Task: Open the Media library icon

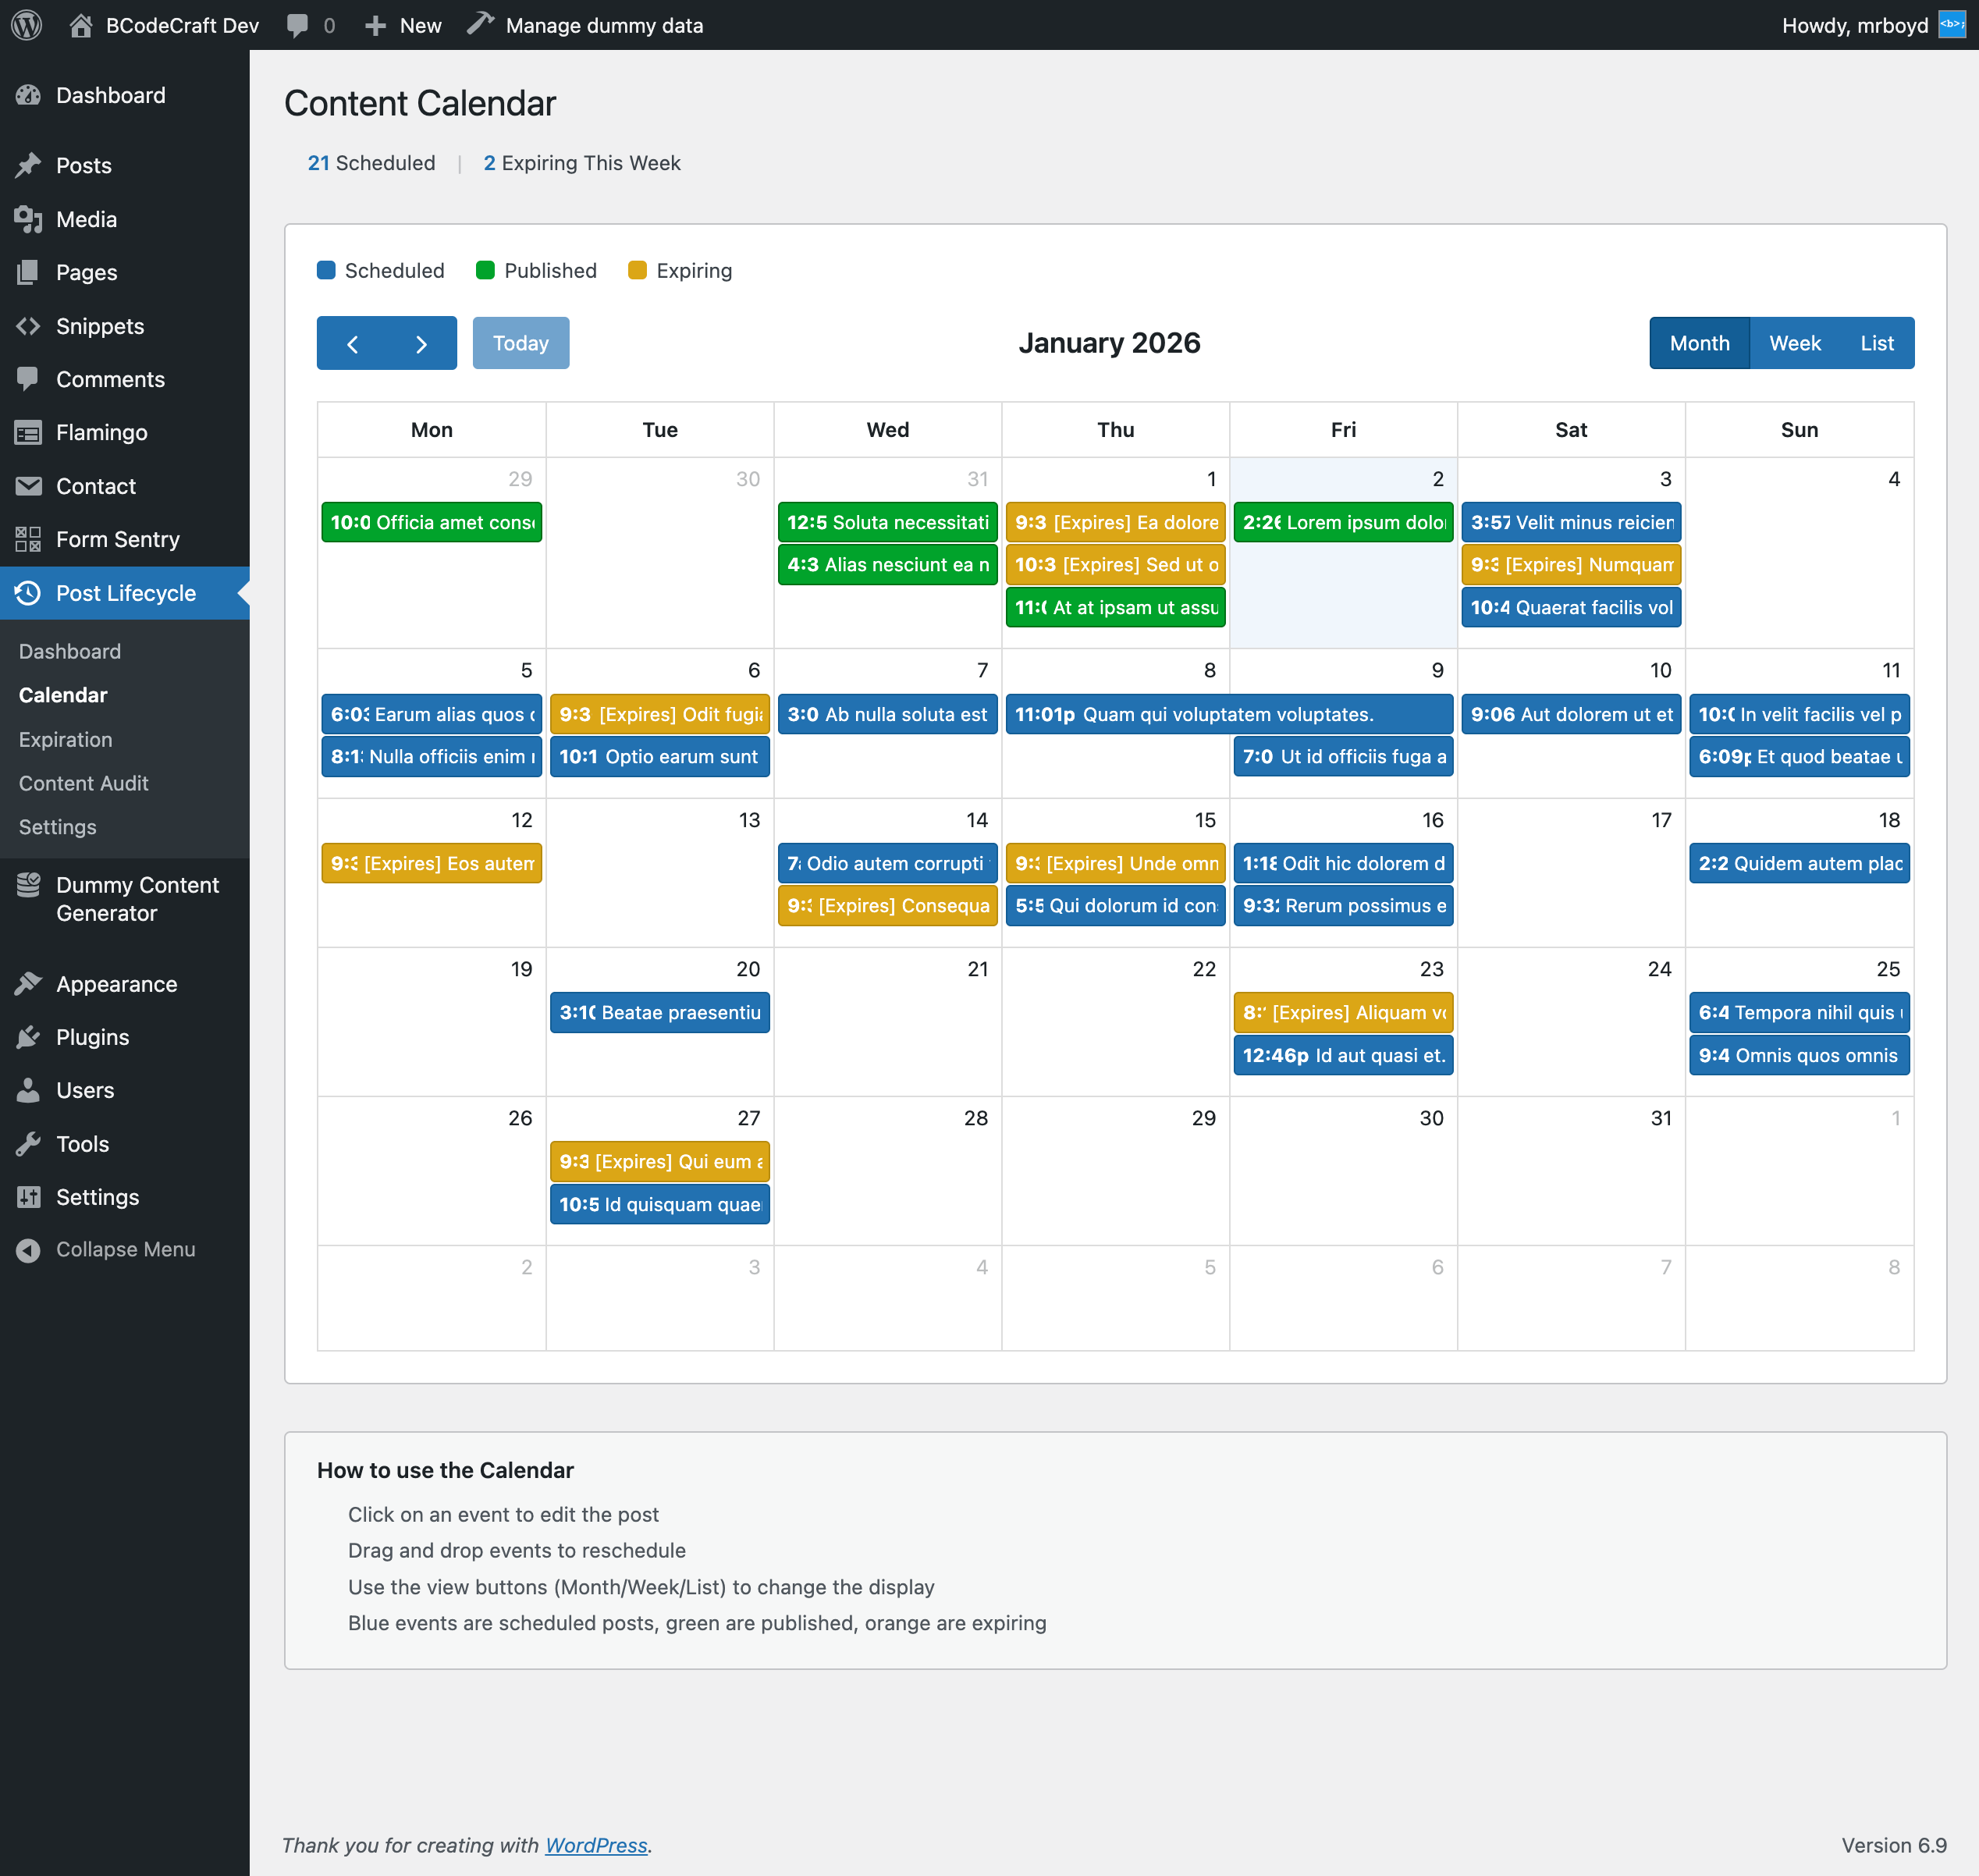Action: coord(29,219)
